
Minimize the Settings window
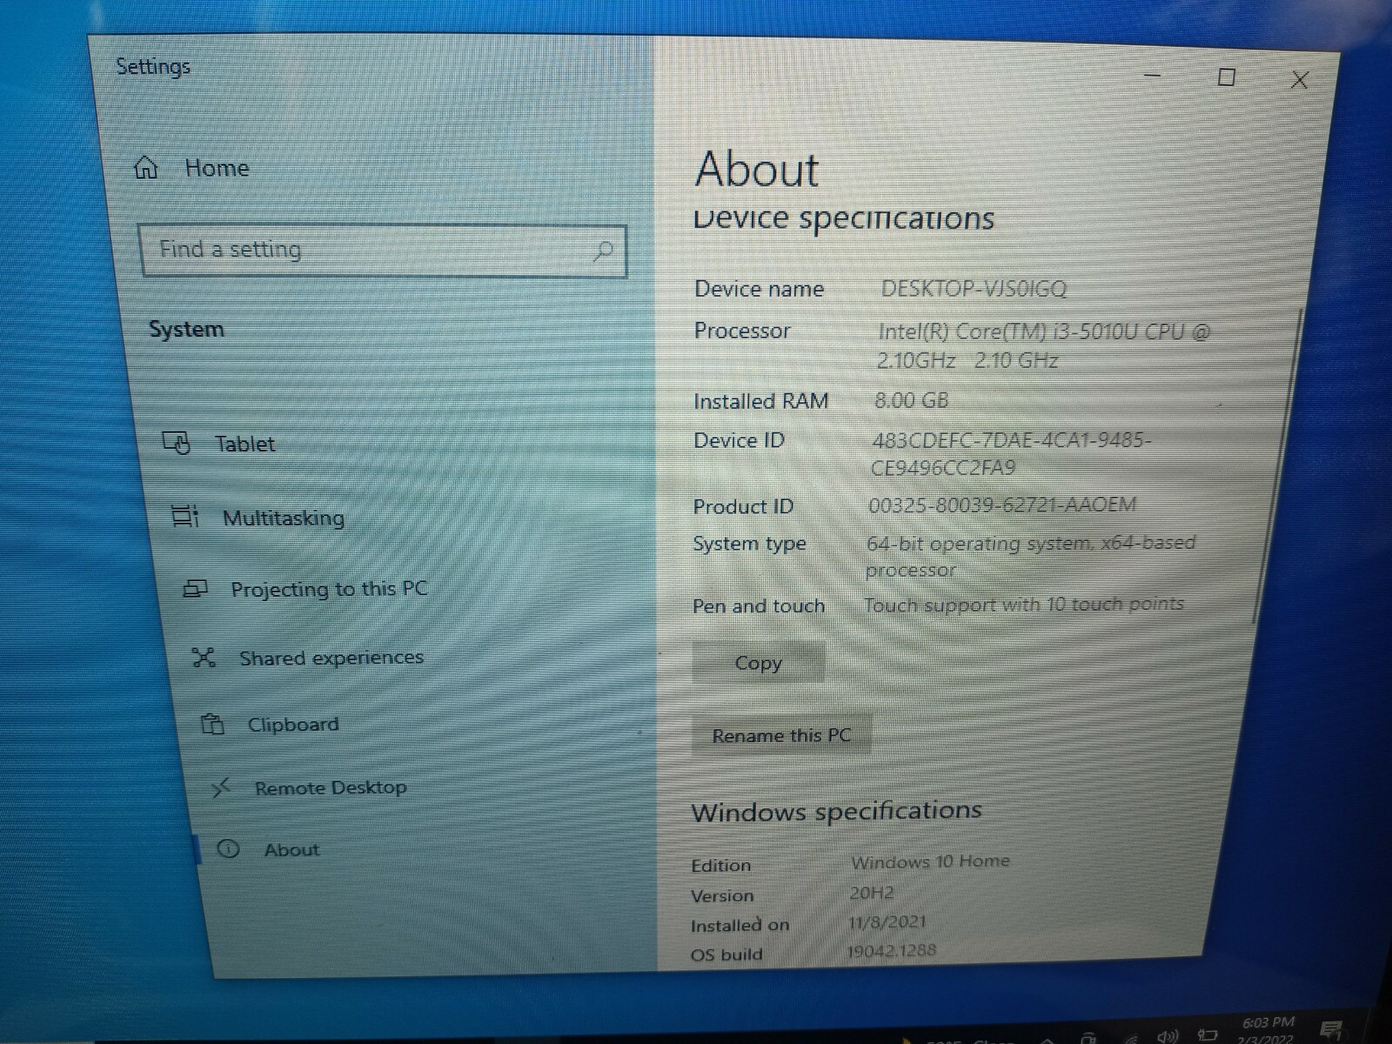coord(1152,76)
